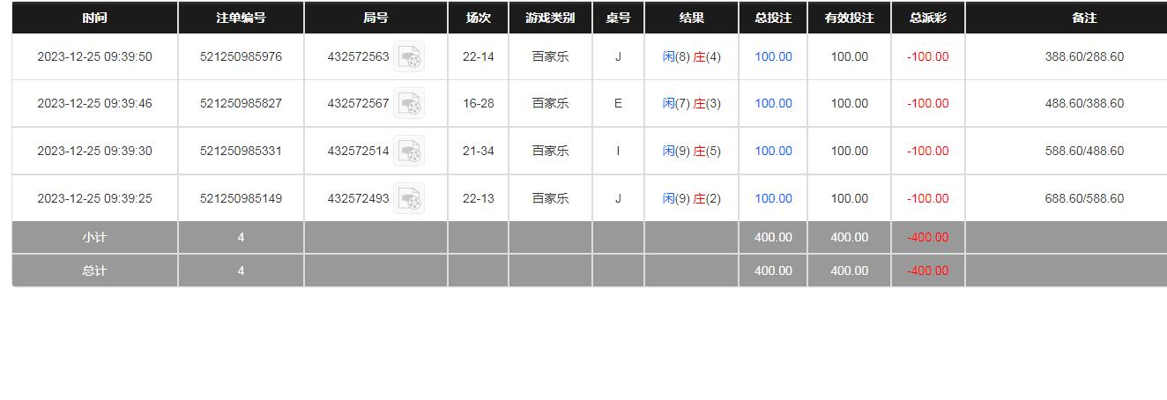This screenshot has height=400, width=1167.
Task: Click blue 100.00 bet amount at 09:39:30
Action: tap(773, 151)
